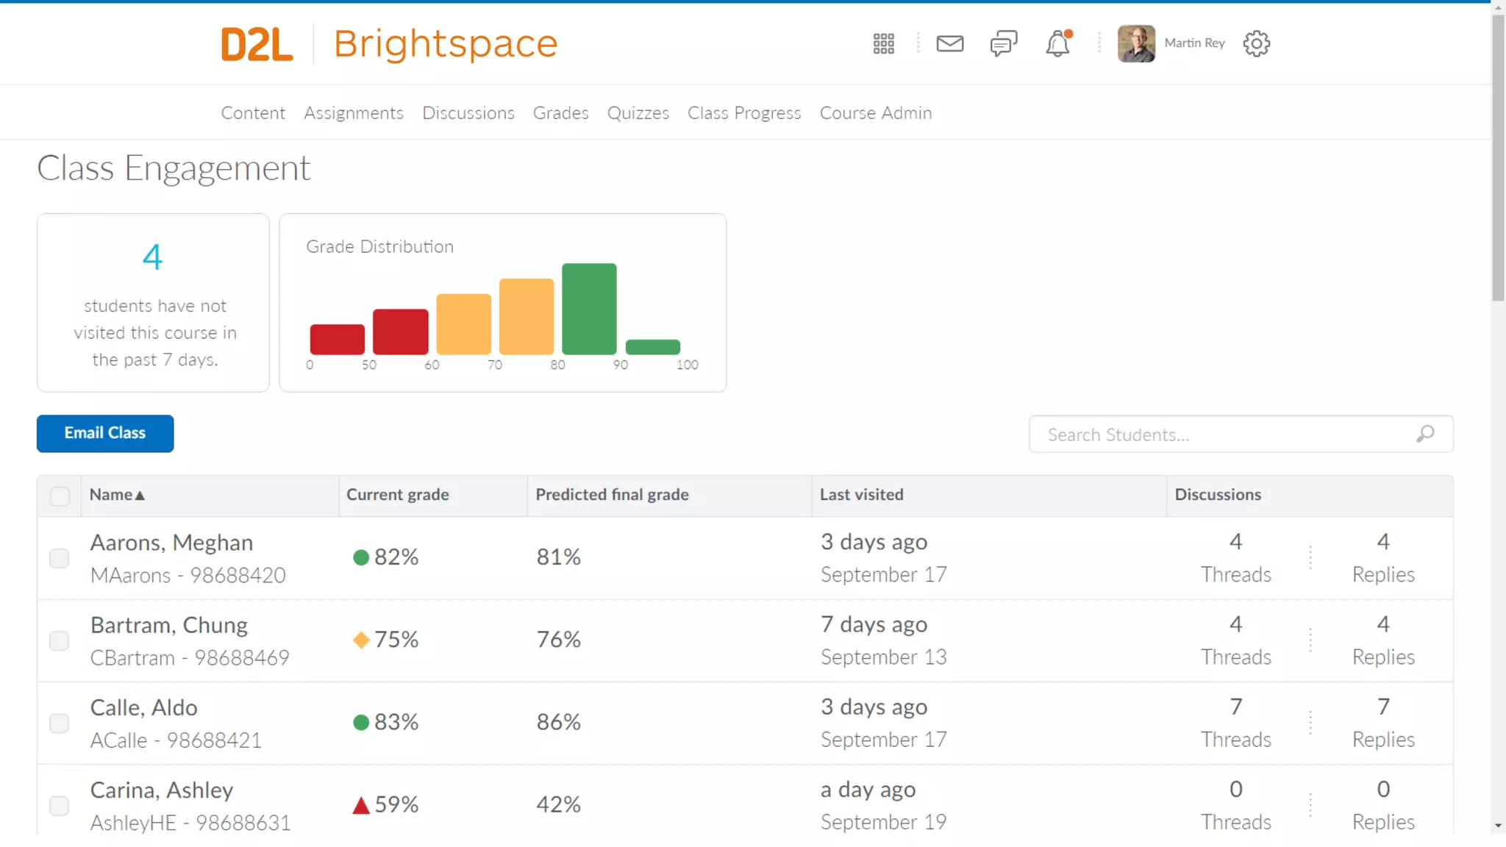The width and height of the screenshot is (1506, 847).
Task: Open the Martin Rey user menu
Action: (x=1194, y=43)
